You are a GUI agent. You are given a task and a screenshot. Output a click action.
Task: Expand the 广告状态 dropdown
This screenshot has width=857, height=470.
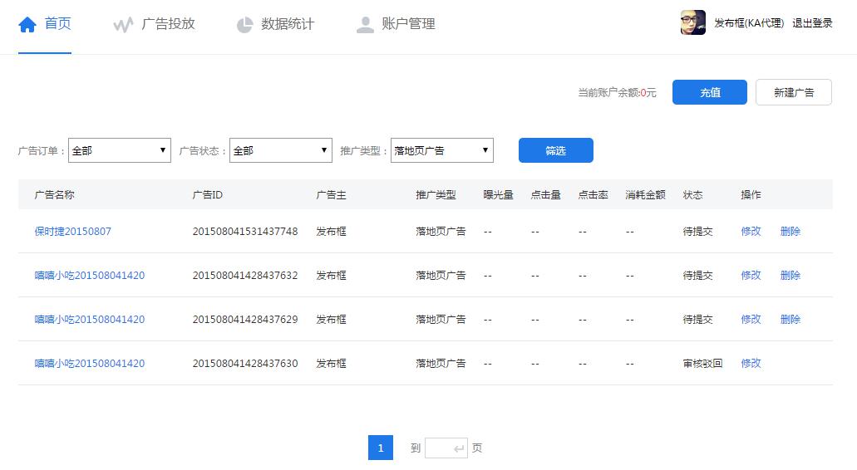281,150
